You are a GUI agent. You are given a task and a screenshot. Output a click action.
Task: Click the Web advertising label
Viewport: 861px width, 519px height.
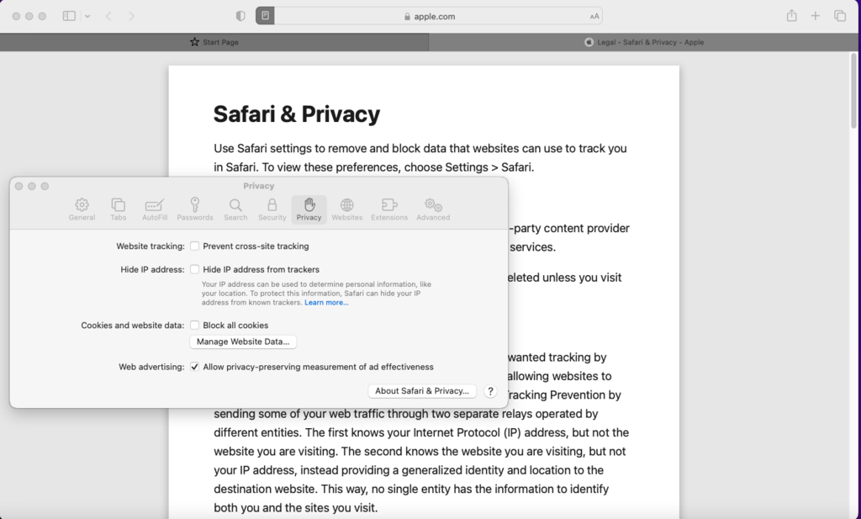pos(151,367)
